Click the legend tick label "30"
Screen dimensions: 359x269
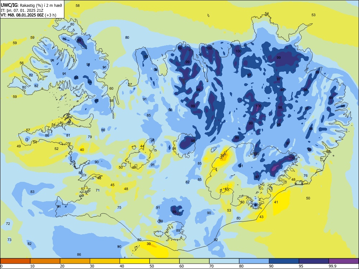pyautogui.click(x=92, y=266)
